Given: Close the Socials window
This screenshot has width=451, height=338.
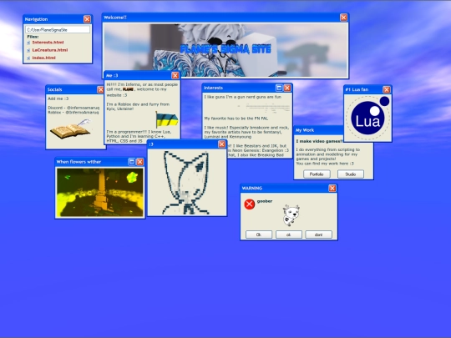Looking at the screenshot, I should (x=100, y=89).
